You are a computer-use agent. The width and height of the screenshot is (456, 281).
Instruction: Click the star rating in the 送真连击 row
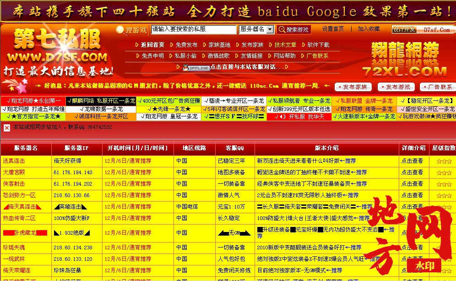[x=444, y=161]
